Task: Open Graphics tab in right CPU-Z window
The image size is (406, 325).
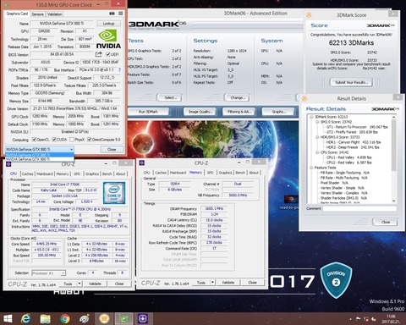Action: click(x=225, y=173)
